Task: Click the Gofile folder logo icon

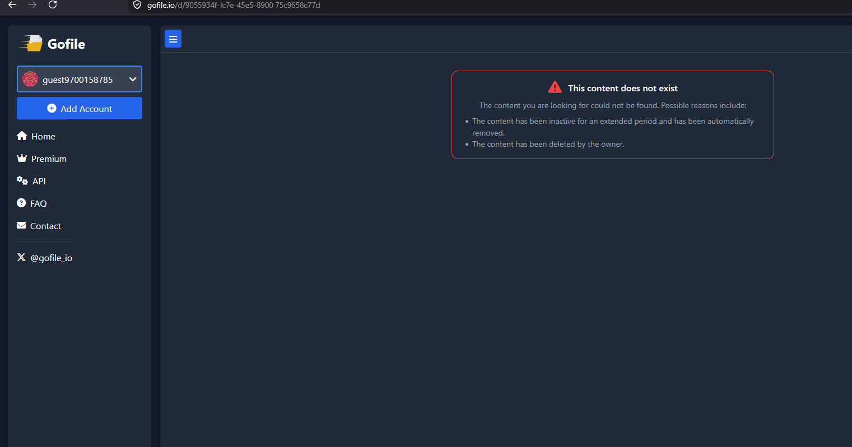Action: pyautogui.click(x=31, y=44)
